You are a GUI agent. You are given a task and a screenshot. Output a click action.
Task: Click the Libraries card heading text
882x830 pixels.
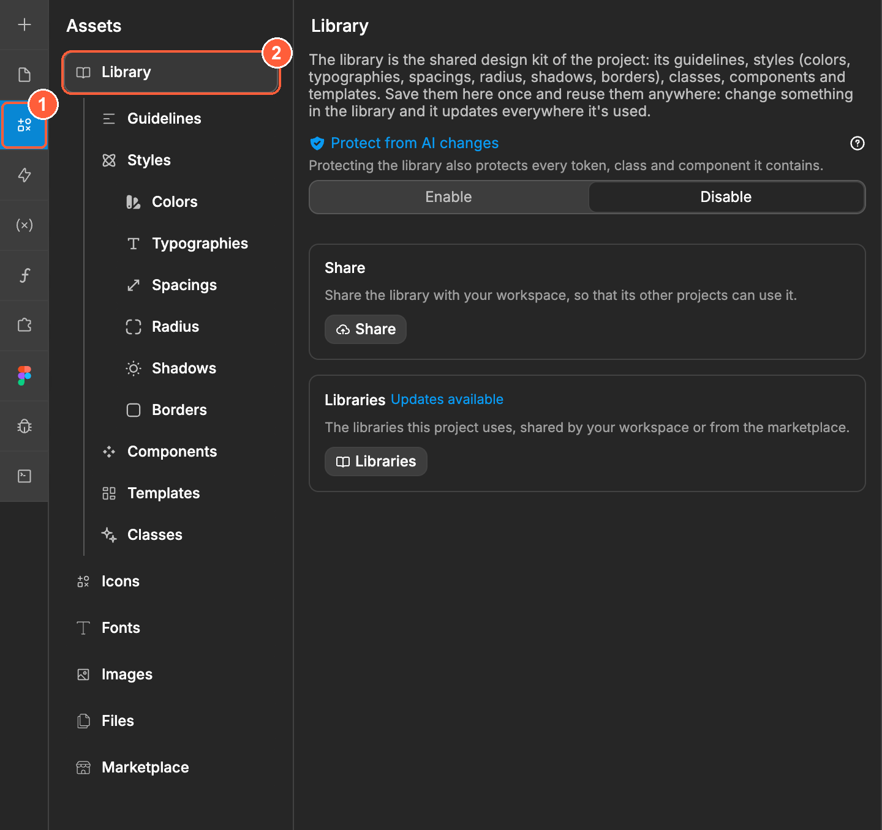(x=355, y=400)
